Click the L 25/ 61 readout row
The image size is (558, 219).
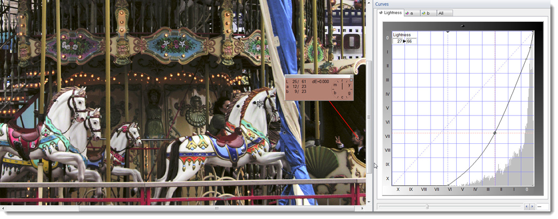pyautogui.click(x=296, y=81)
